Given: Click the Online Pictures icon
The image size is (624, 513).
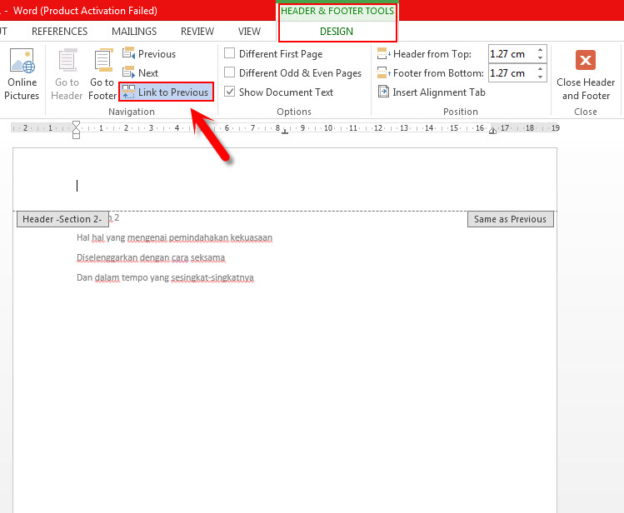Looking at the screenshot, I should tap(22, 61).
